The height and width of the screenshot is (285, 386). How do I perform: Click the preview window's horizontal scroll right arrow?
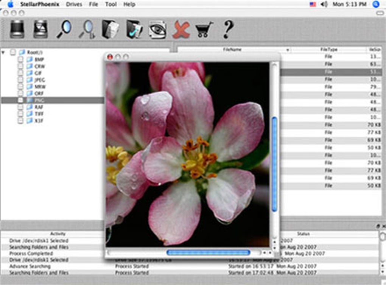click(x=270, y=253)
